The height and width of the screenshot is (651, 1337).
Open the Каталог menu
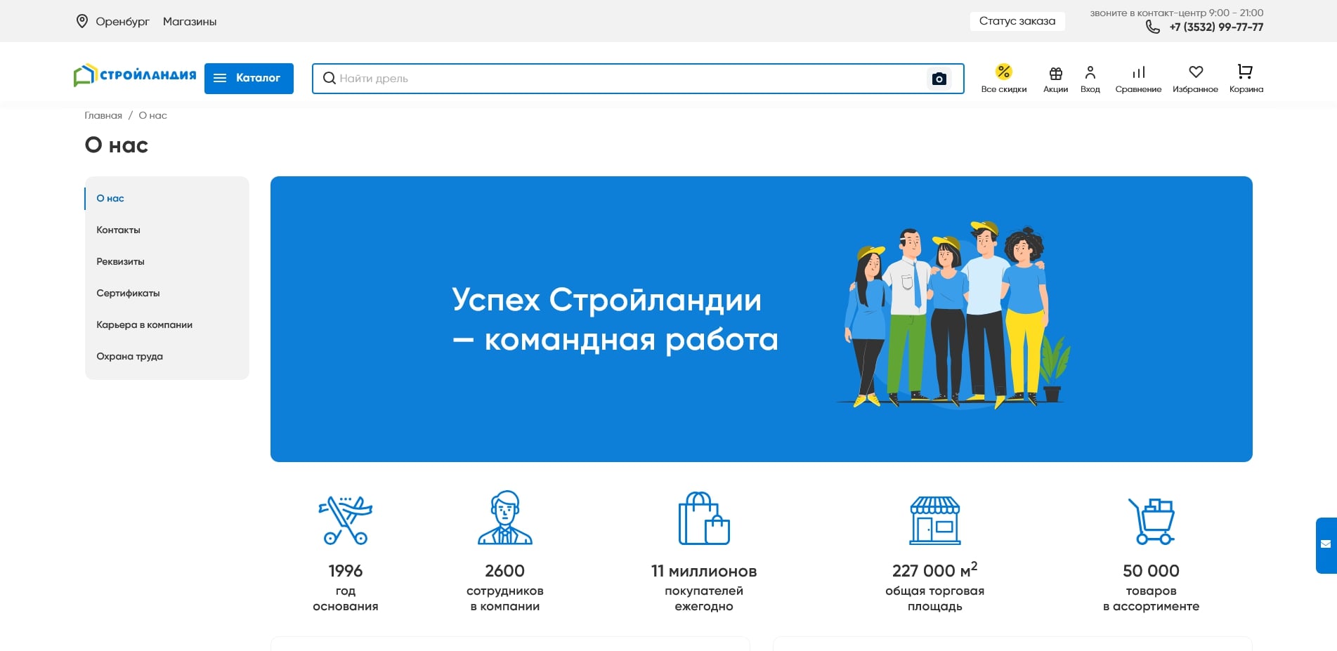248,78
